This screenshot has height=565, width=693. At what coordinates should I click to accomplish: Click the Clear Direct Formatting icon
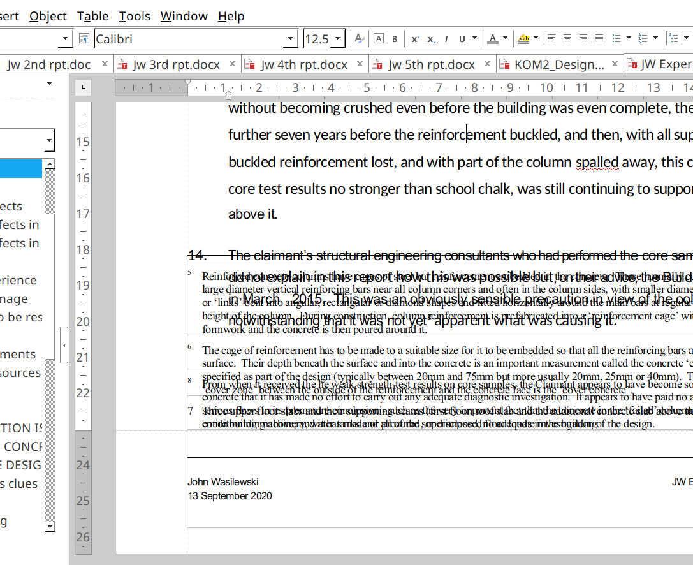pyautogui.click(x=360, y=39)
